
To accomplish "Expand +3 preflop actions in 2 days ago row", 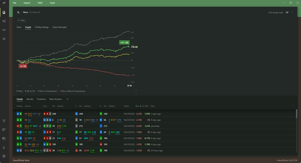I will pyautogui.click(x=39, y=114).
